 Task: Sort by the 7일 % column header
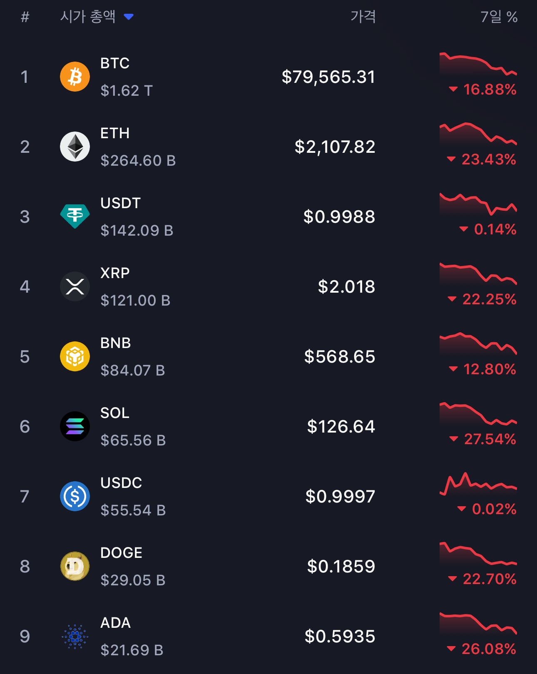499,17
